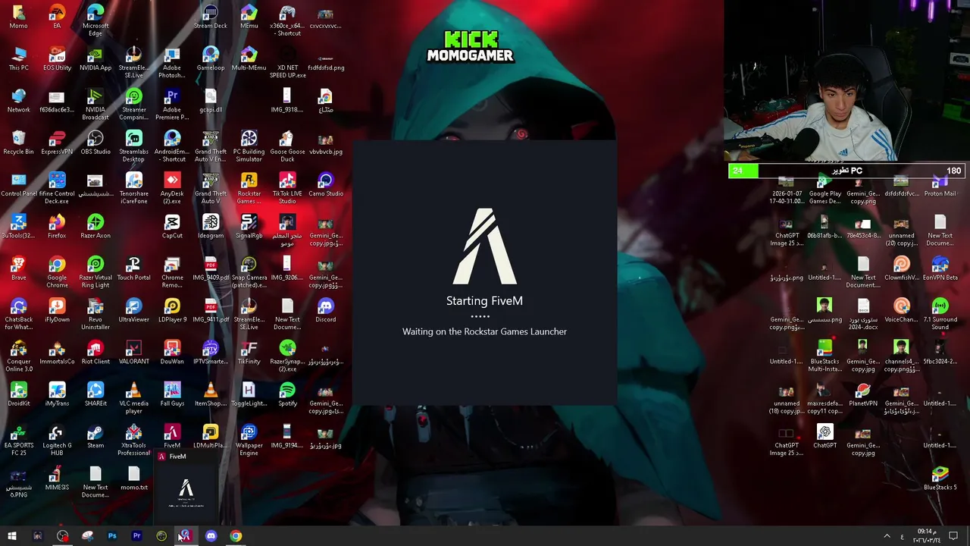Open the Logitech G HUB shortcut
970x546 pixels.
[x=57, y=440]
